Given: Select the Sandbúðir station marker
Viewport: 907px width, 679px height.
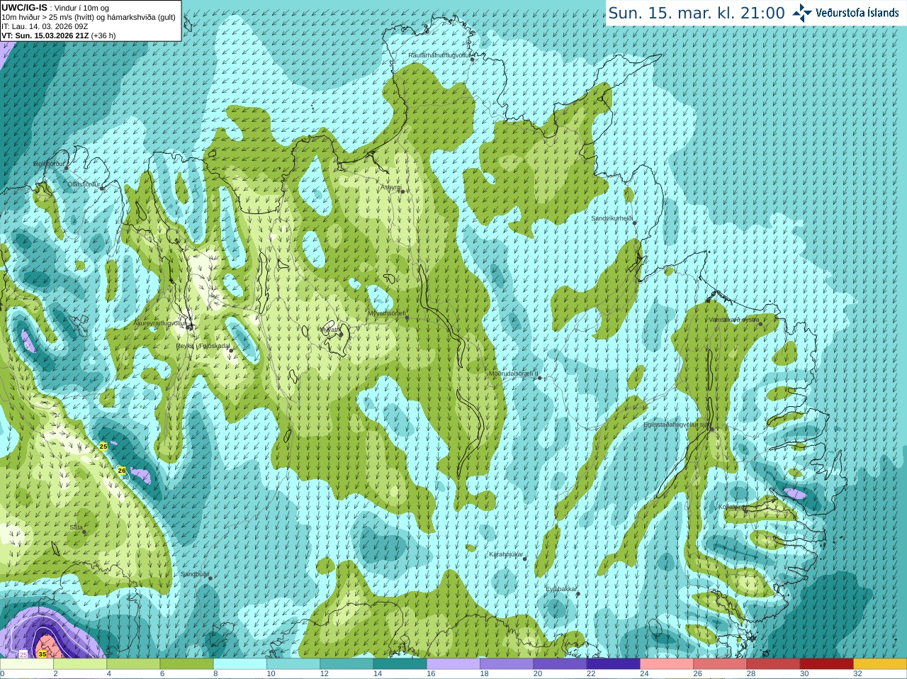Looking at the screenshot, I should [x=210, y=578].
